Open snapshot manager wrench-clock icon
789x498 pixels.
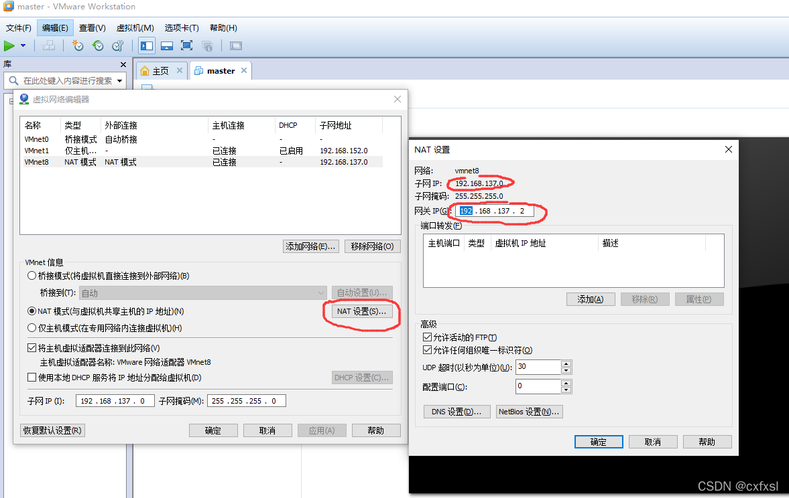click(118, 46)
